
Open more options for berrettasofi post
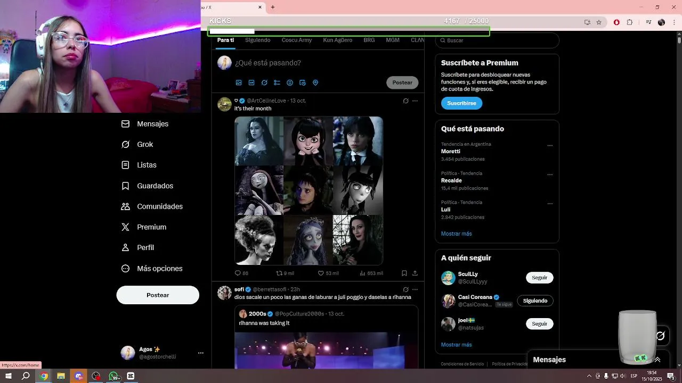(415, 289)
